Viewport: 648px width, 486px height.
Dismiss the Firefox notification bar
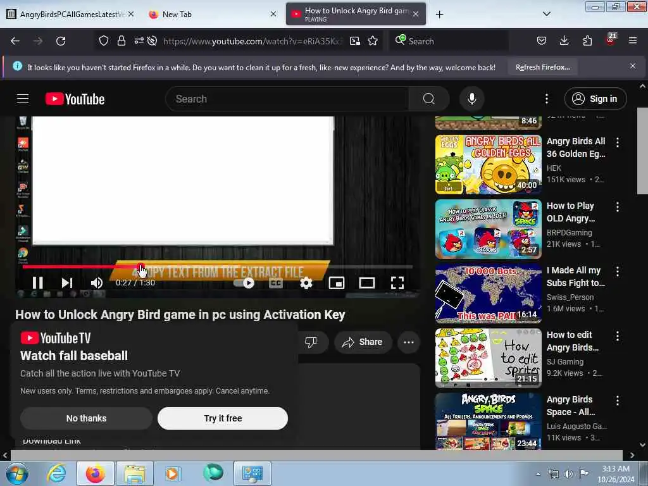coord(633,66)
